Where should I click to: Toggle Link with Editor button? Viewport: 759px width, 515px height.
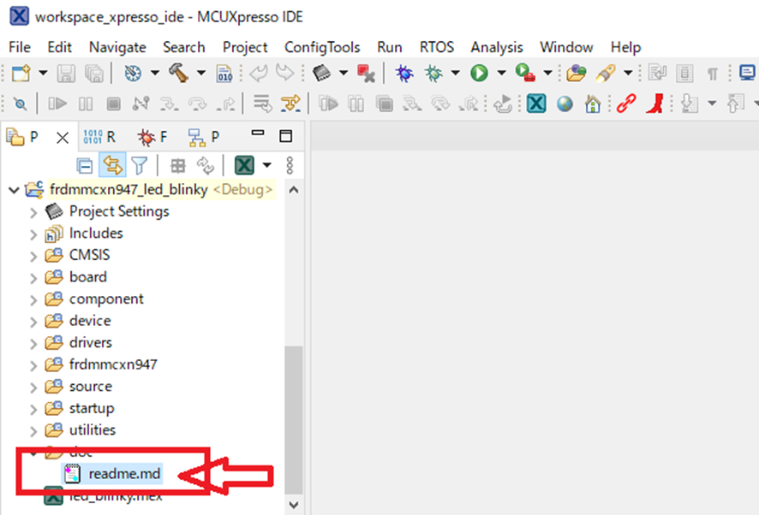coord(112,165)
